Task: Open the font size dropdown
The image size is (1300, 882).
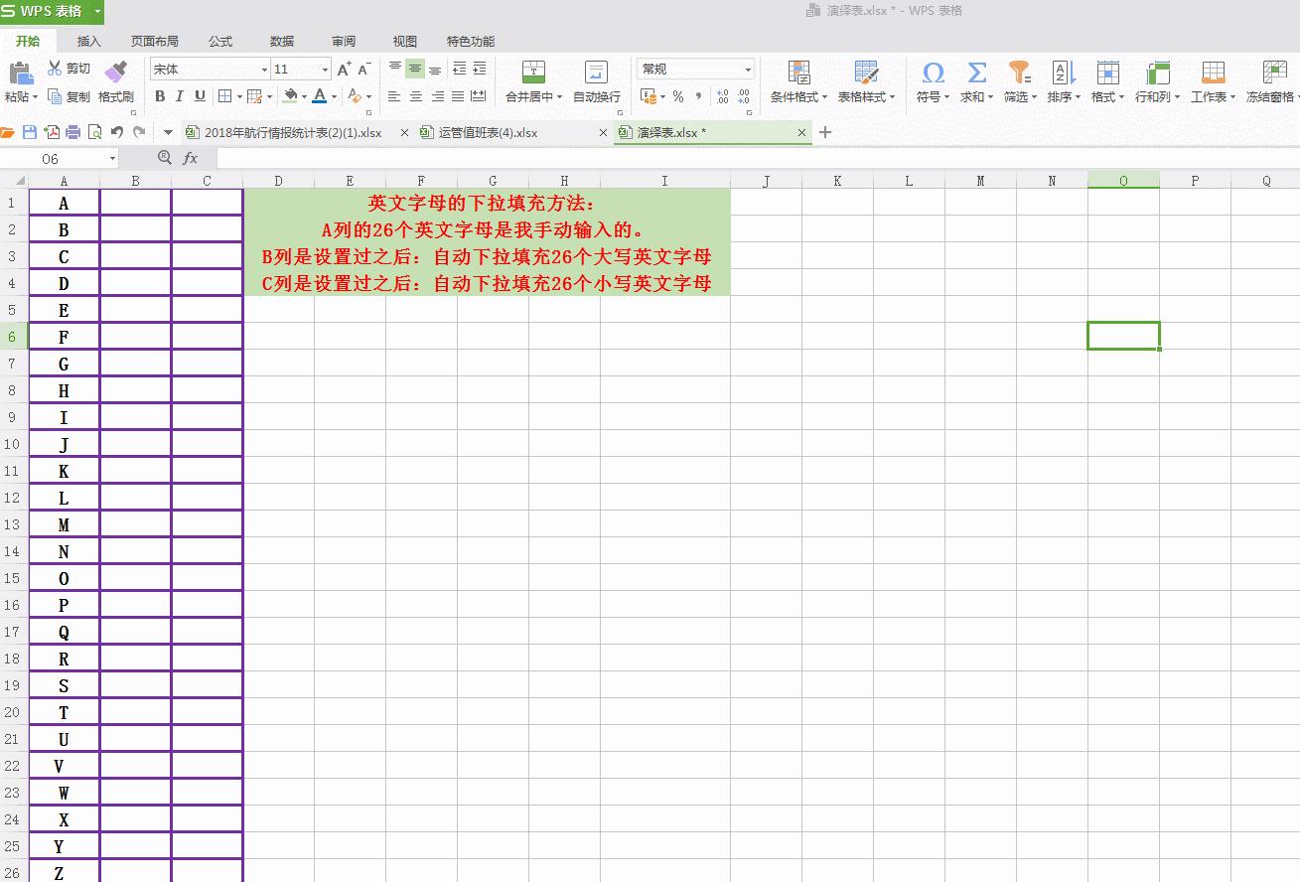Action: tap(325, 70)
